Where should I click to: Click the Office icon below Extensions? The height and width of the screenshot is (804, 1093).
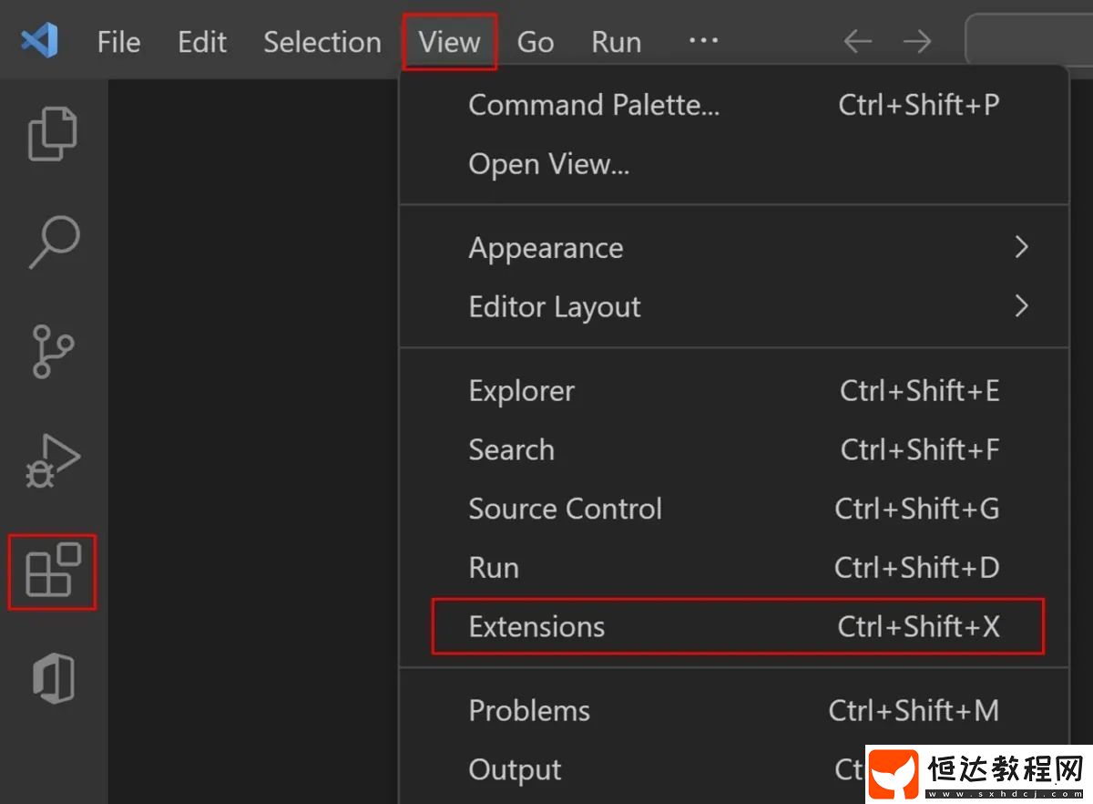[x=53, y=680]
